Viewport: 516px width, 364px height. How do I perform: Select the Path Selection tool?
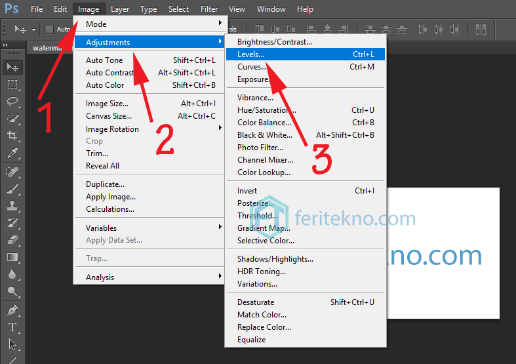click(x=12, y=344)
